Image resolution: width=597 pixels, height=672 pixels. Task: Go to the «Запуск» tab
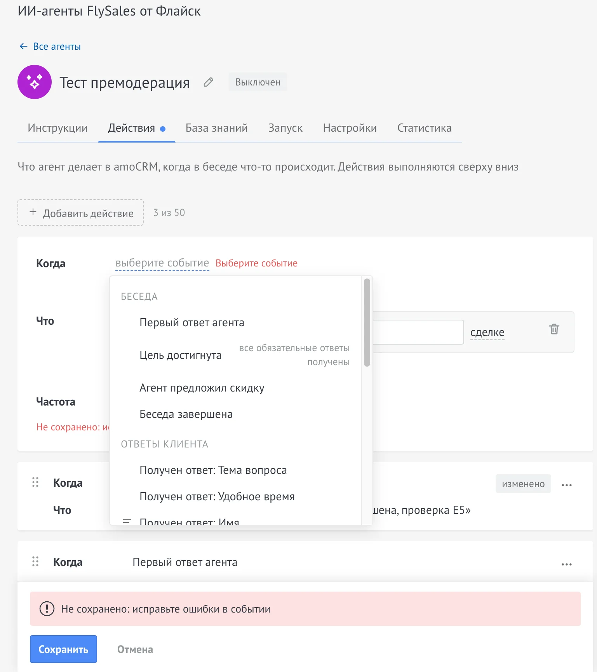point(285,128)
